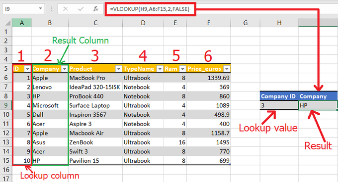Click the cell containing Surface Laptop

95,105
